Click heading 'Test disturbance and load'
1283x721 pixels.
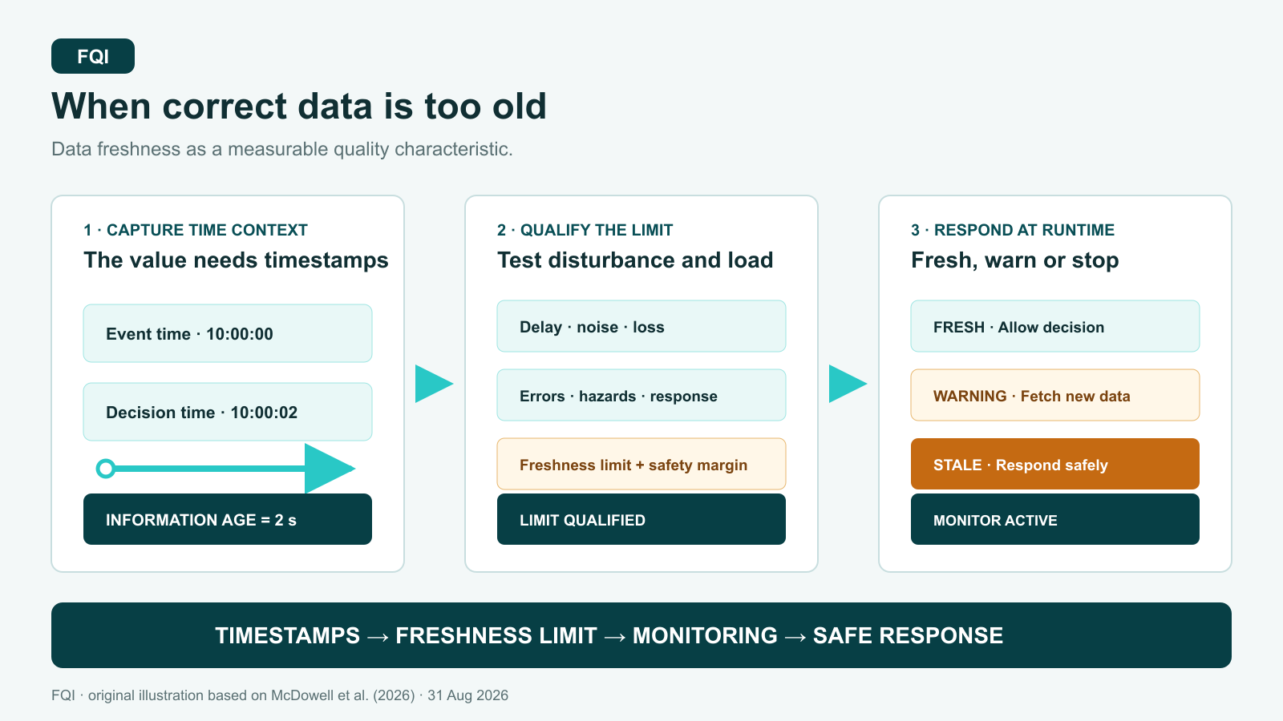635,260
